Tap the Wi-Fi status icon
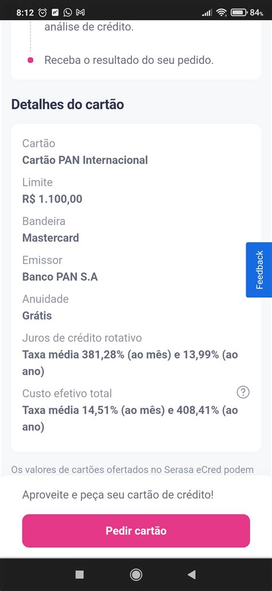 click(222, 13)
